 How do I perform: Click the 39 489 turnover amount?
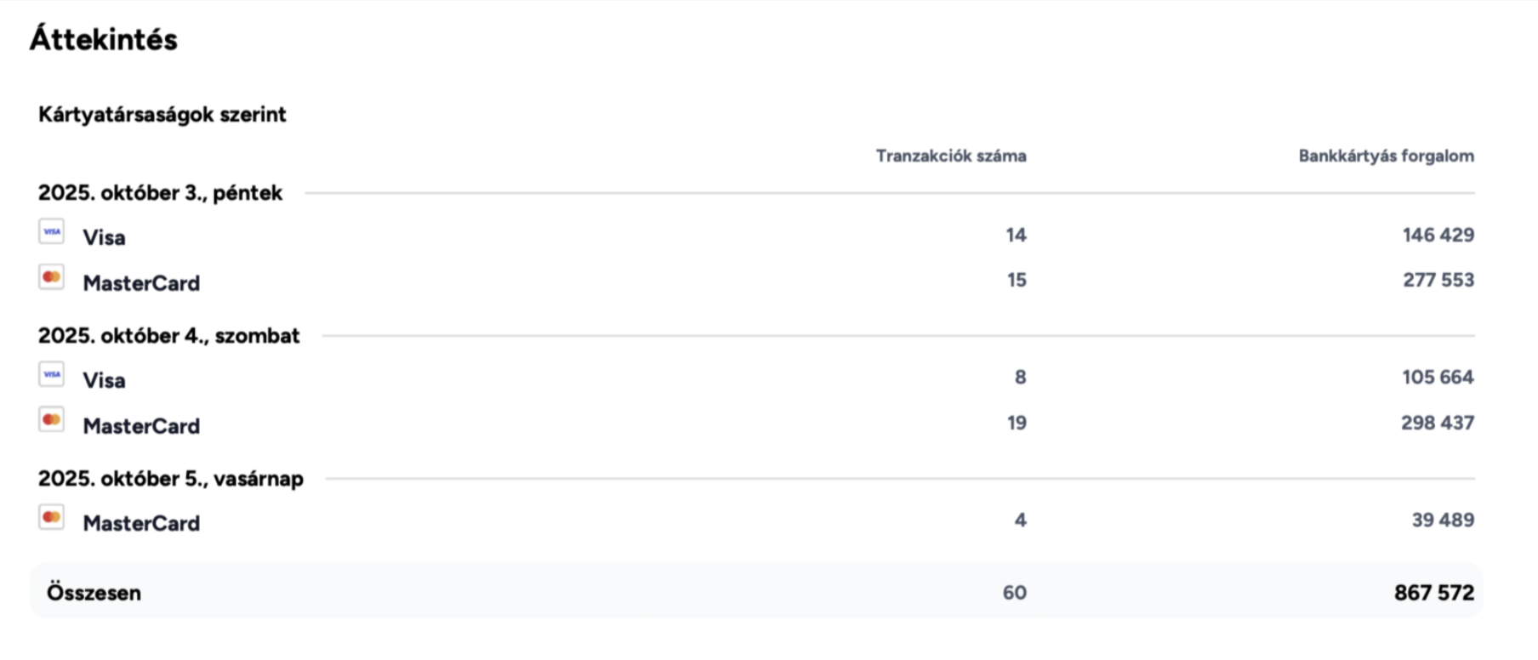1442,520
